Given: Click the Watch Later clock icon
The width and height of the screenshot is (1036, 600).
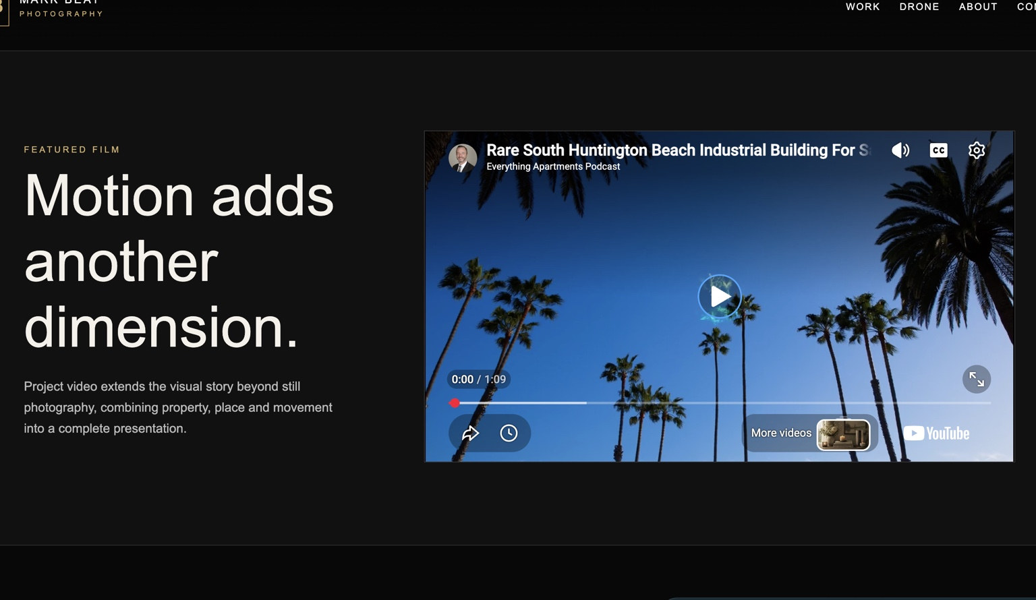Looking at the screenshot, I should click(x=509, y=433).
